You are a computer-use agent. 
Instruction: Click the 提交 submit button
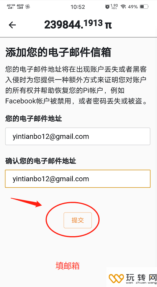tap(78, 220)
